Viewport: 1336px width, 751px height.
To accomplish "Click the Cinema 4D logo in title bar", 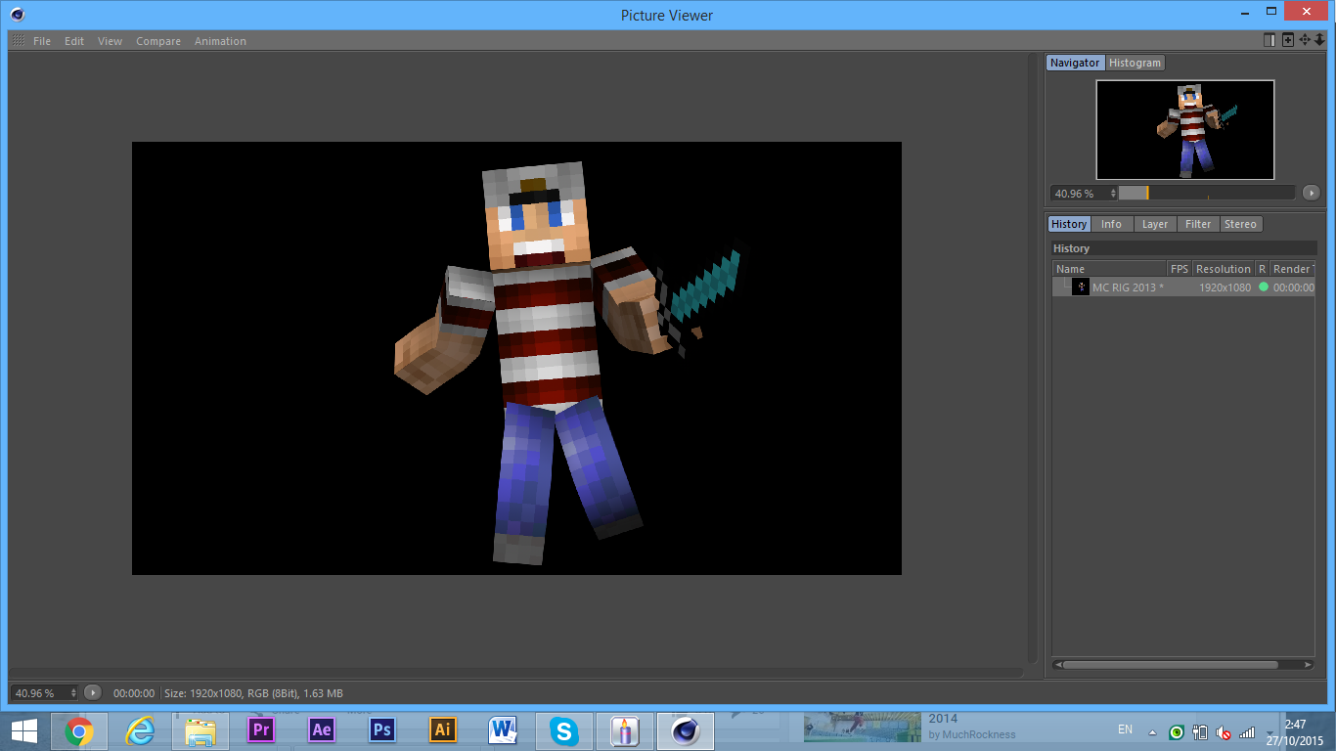I will (17, 15).
